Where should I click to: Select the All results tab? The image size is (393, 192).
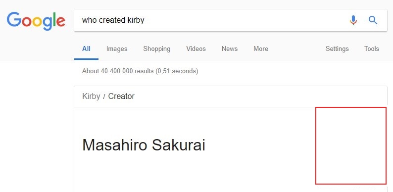[x=86, y=48]
